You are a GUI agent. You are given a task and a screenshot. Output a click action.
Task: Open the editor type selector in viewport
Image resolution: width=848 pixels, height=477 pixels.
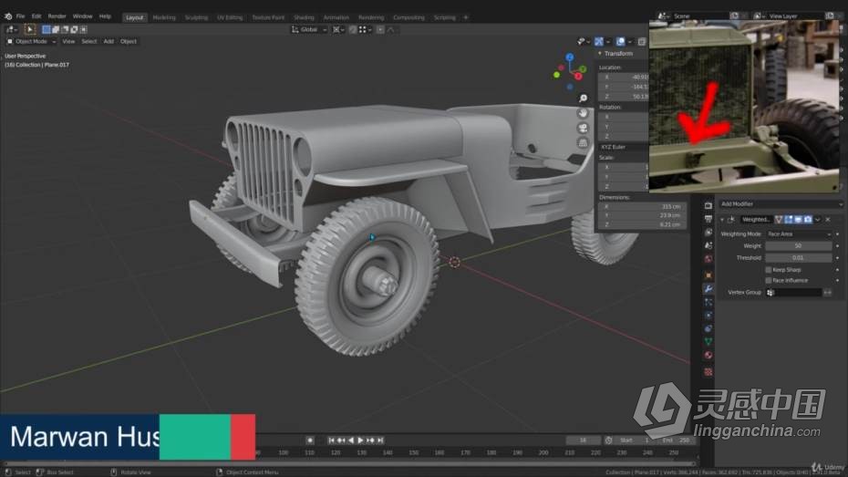[x=11, y=29]
